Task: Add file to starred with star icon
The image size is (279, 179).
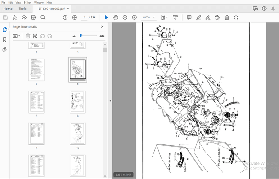Action: [14, 17]
